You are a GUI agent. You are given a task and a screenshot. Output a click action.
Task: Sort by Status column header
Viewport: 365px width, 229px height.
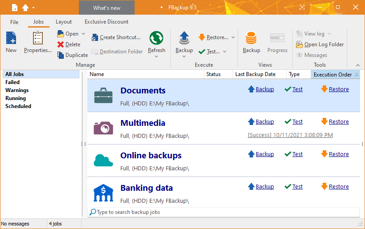(x=218, y=74)
